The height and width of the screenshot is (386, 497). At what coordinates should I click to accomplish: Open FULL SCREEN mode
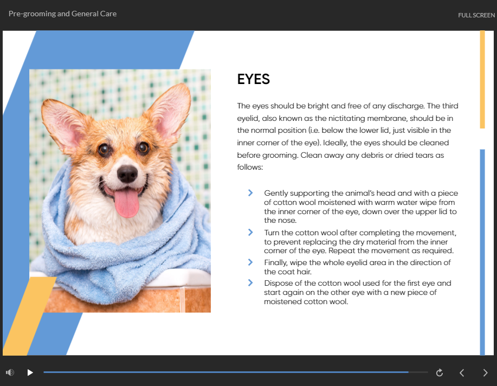tap(476, 15)
